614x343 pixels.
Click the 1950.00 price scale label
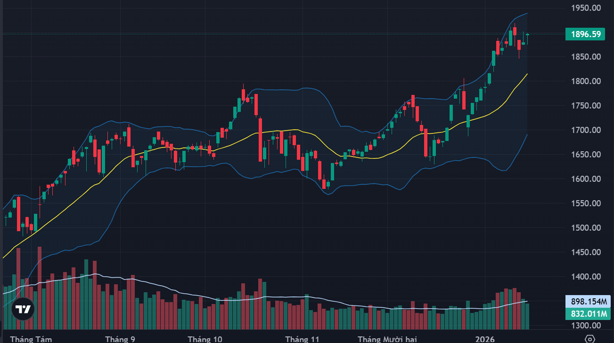pos(586,8)
